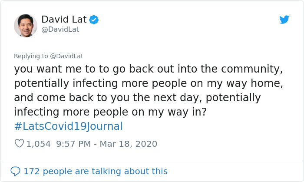Open David Lat's profile photo
Image resolution: width=304 pixels, height=182 pixels.
26,25
